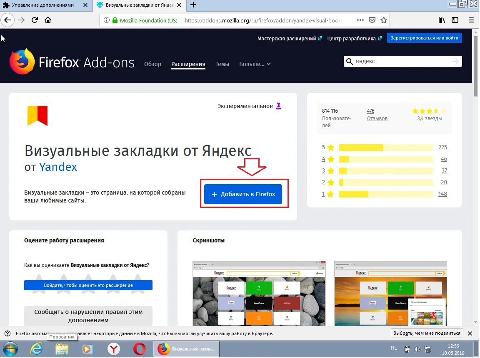Screen dimensions: 480x358
Task: Open the Library toolbar icon
Action: point(442,20)
